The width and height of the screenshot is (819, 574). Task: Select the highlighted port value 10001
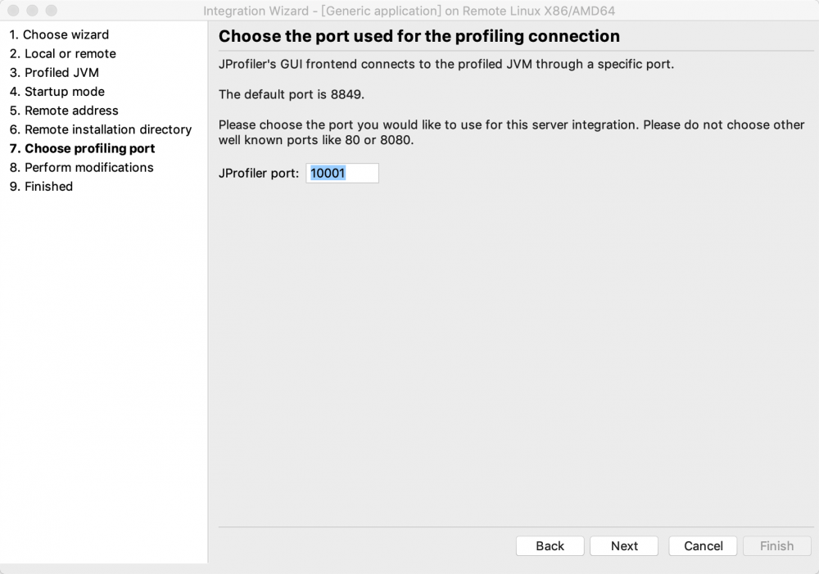326,173
